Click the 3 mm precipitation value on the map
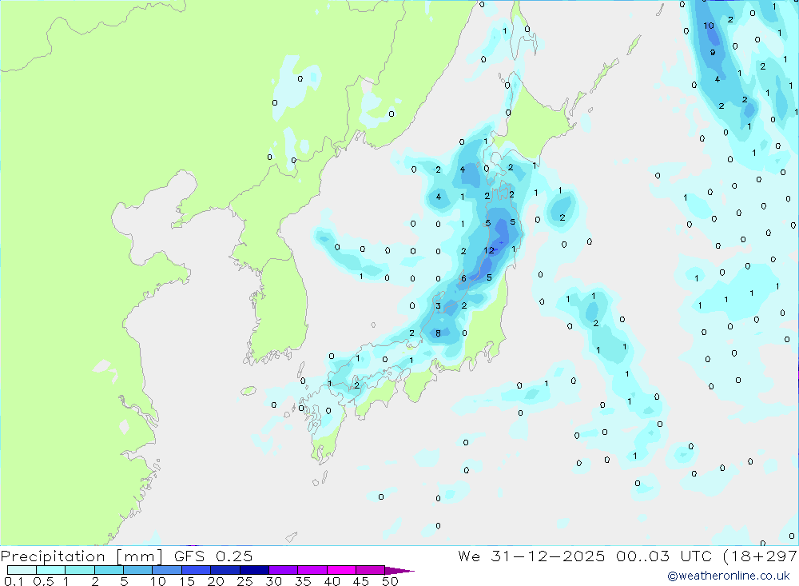Viewport: 799px width, 586px height. click(438, 306)
